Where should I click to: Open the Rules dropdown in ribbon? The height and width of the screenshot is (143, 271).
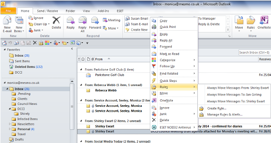[251, 24]
